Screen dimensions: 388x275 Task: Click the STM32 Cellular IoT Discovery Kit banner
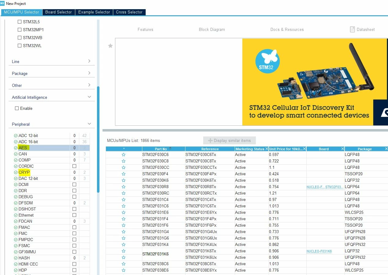click(x=315, y=82)
